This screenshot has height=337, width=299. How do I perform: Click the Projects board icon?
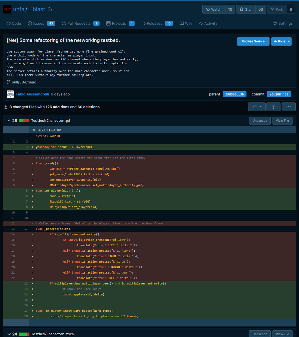coord(108,23)
